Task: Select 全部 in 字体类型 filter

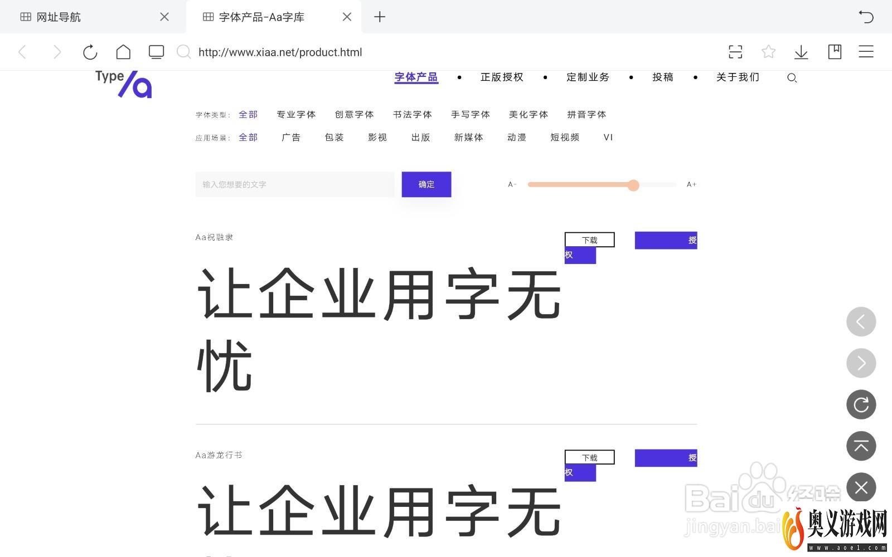Action: tap(248, 114)
